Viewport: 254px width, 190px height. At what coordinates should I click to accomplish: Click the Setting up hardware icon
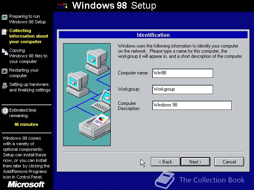pos(4,85)
